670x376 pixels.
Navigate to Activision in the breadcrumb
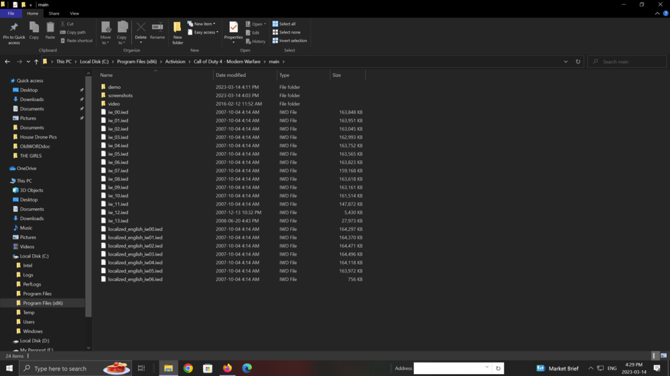click(x=175, y=62)
